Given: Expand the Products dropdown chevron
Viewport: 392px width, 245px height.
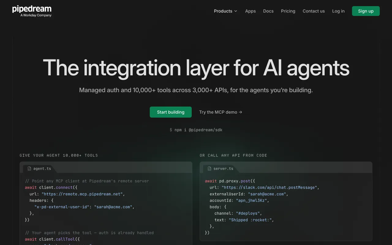Looking at the screenshot, I should click(236, 11).
